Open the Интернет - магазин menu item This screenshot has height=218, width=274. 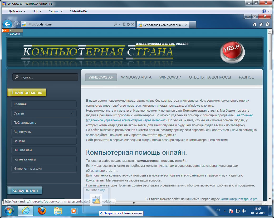[44, 169]
